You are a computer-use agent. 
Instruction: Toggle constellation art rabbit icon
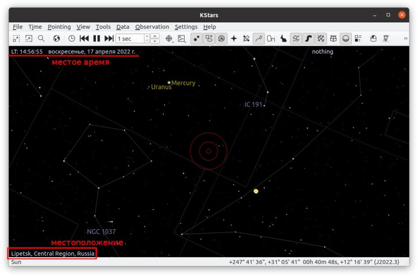[283, 39]
